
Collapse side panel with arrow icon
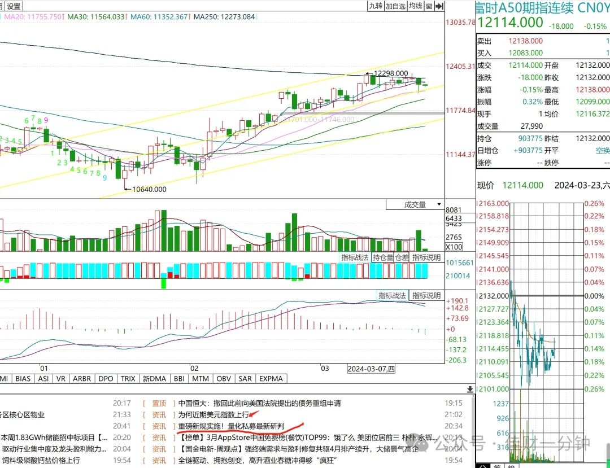coord(439,6)
